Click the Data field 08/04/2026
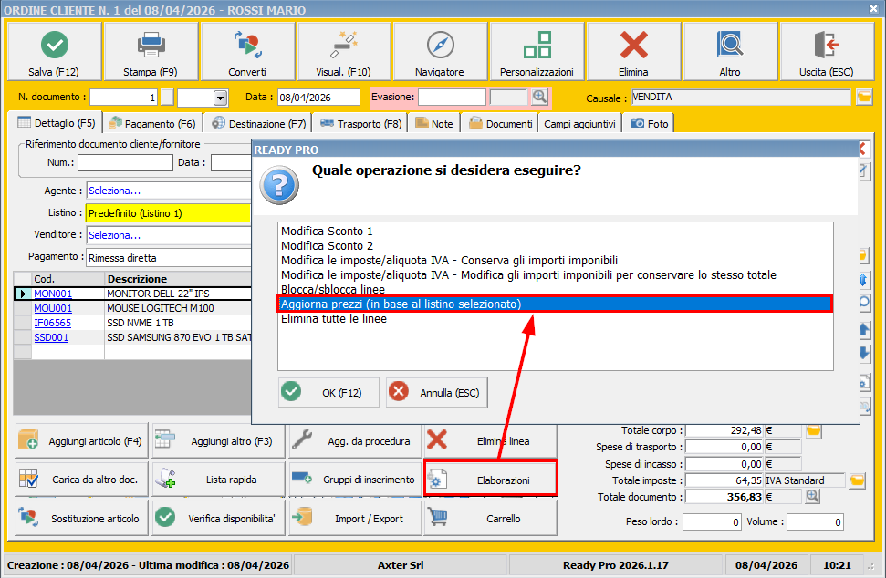 pyautogui.click(x=318, y=97)
